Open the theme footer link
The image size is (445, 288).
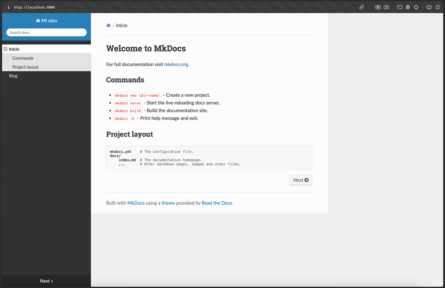pyautogui.click(x=168, y=203)
